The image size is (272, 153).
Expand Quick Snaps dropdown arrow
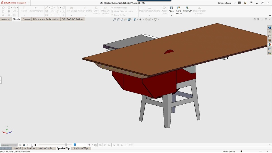coord(171,15)
